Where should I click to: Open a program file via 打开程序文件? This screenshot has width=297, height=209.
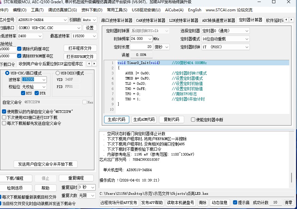(80, 48)
